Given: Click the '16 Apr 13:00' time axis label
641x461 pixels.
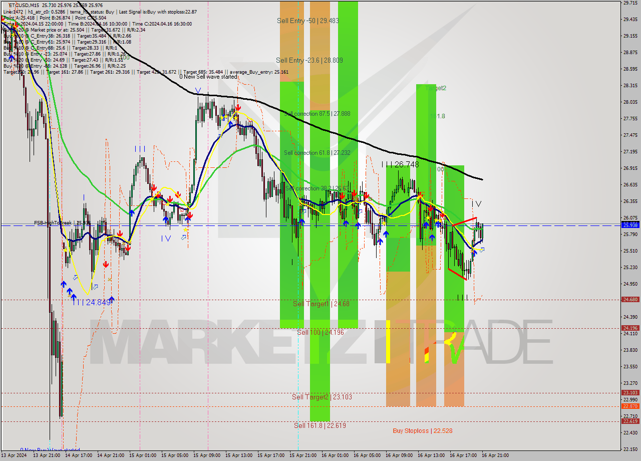Looking at the screenshot, I should (431, 455).
